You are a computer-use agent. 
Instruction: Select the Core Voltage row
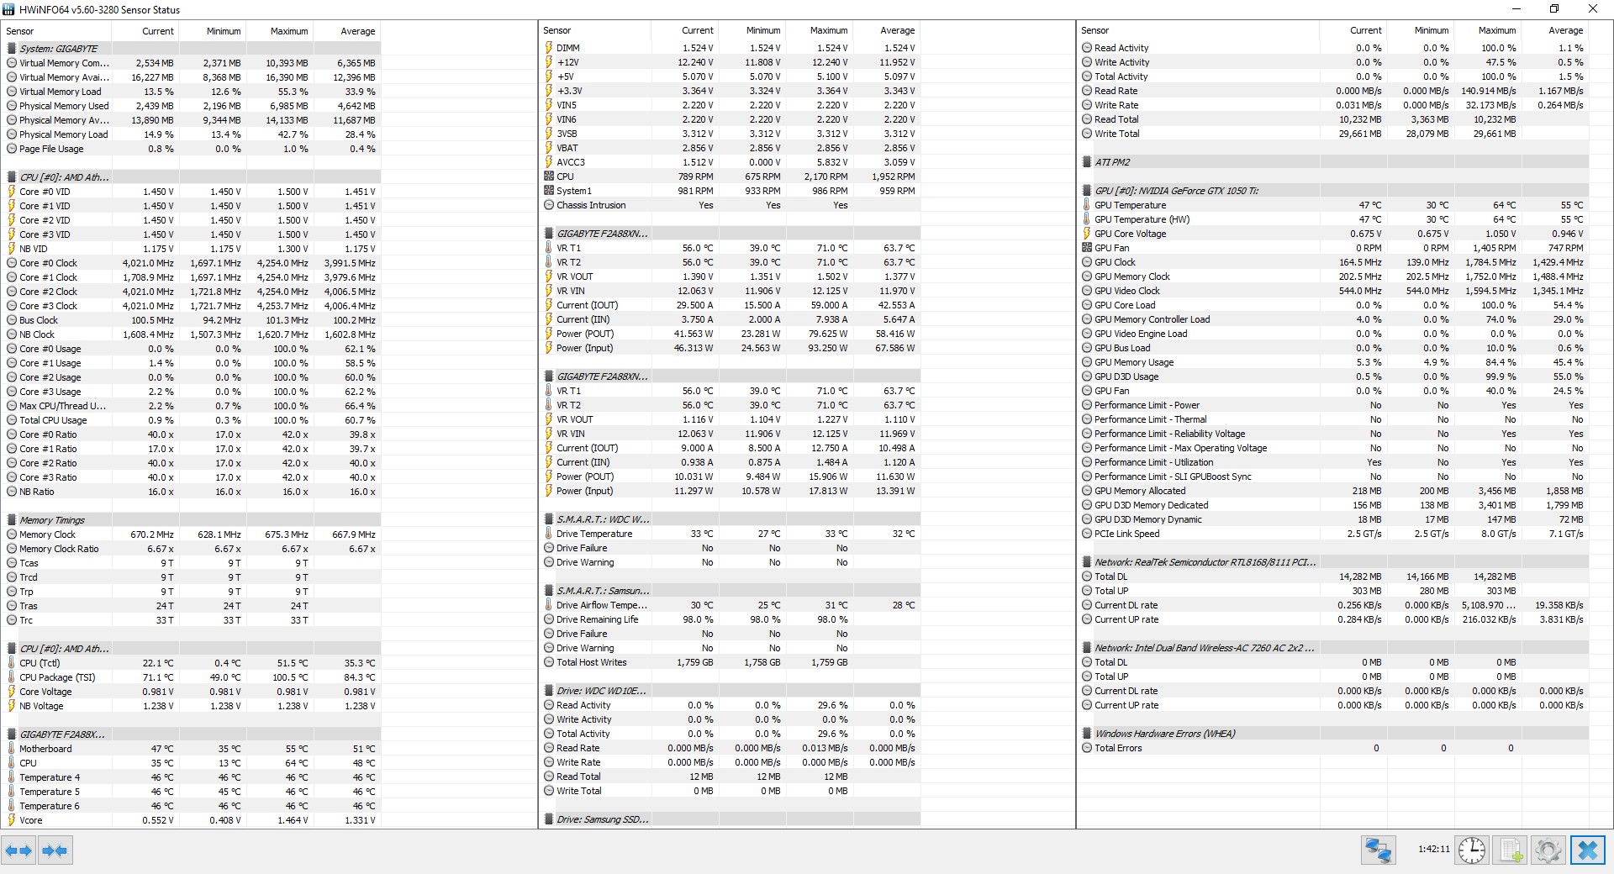[193, 692]
